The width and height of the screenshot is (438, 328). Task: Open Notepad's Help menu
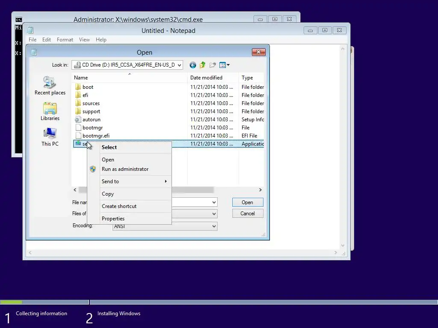point(101,40)
